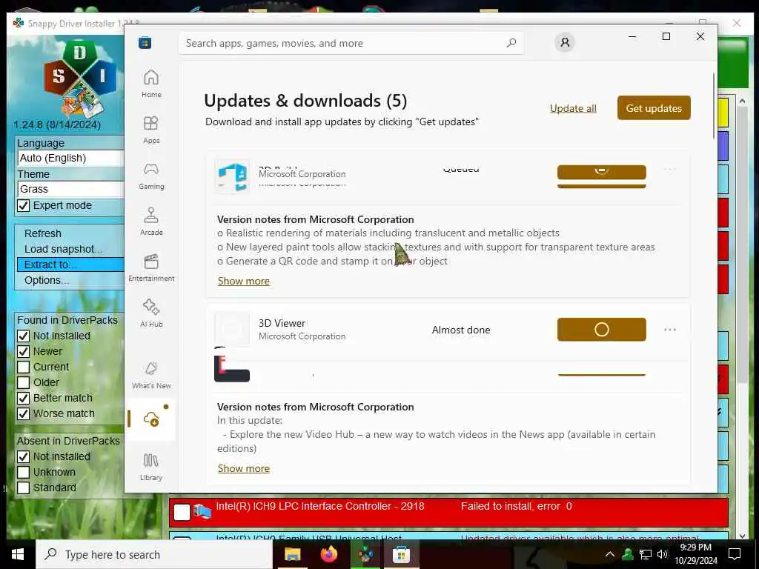This screenshot has width=759, height=569.
Task: Toggle the Worse match checkbox
Action: tap(23, 413)
